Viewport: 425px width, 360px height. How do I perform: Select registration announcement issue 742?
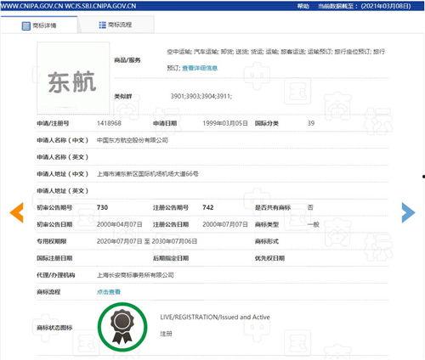[x=208, y=207]
